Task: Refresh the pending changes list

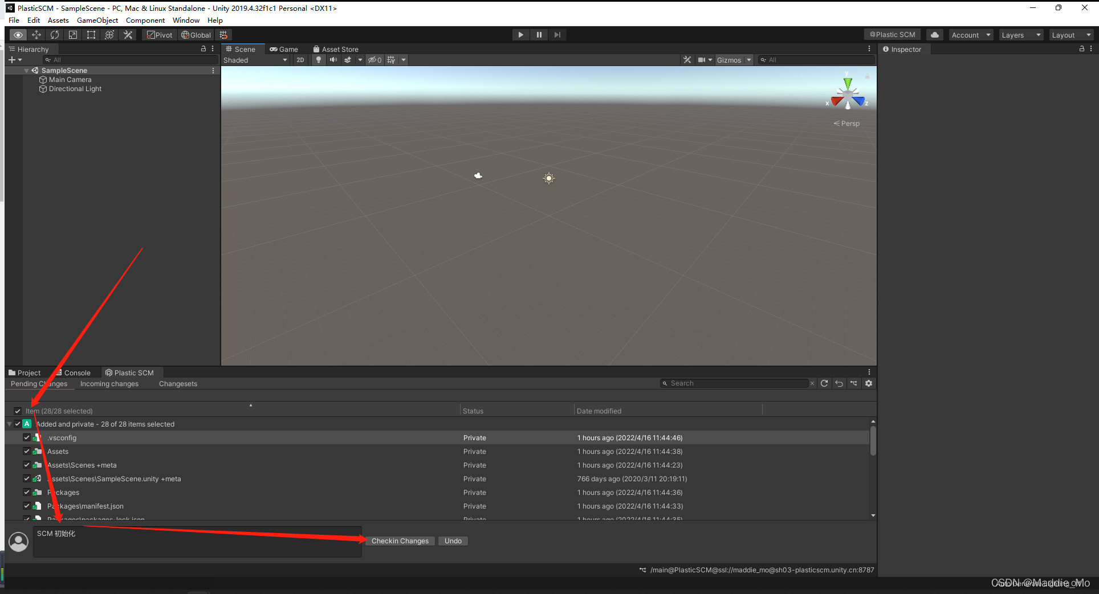Action: click(824, 383)
